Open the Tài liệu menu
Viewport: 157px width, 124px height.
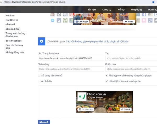click(x=92, y=10)
